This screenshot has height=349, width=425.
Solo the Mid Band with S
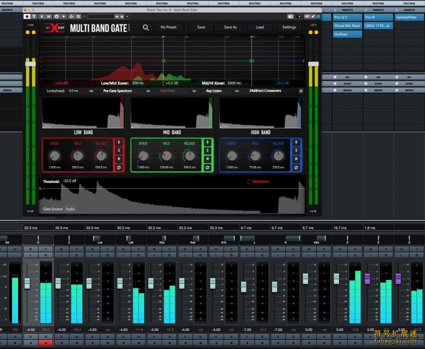coord(207,151)
